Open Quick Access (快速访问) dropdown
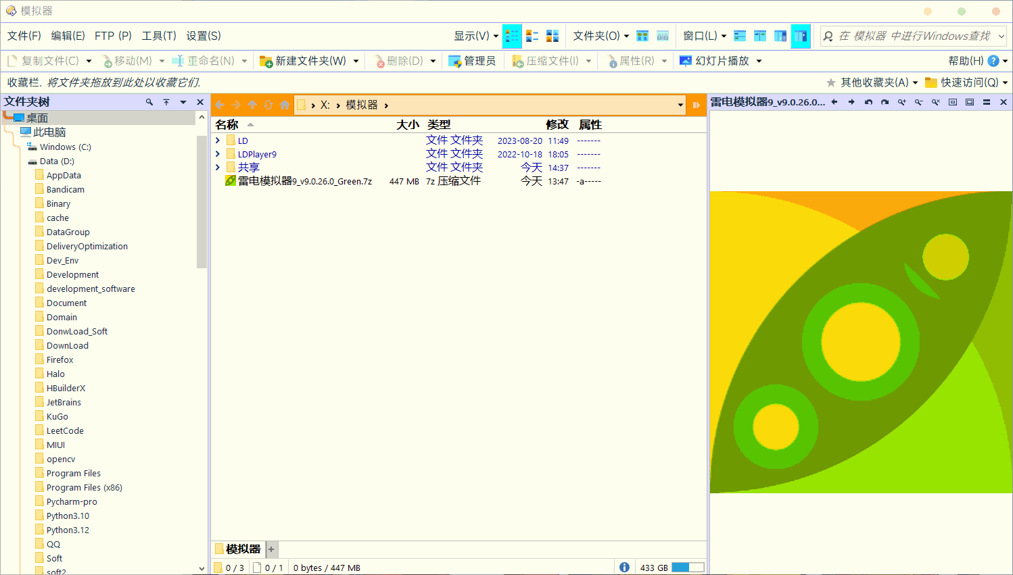The image size is (1013, 575). coord(966,82)
